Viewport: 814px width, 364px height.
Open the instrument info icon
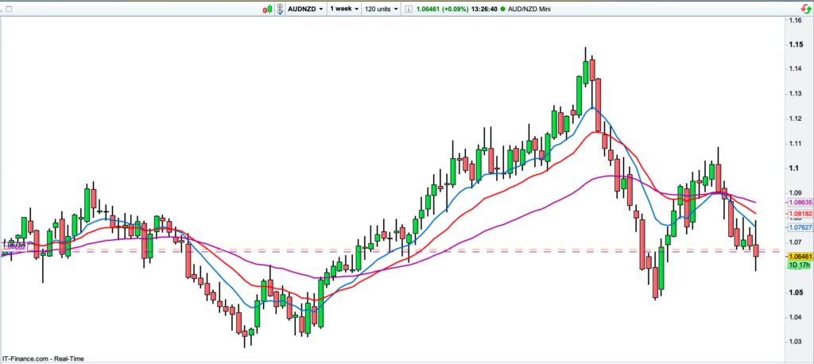click(408, 9)
